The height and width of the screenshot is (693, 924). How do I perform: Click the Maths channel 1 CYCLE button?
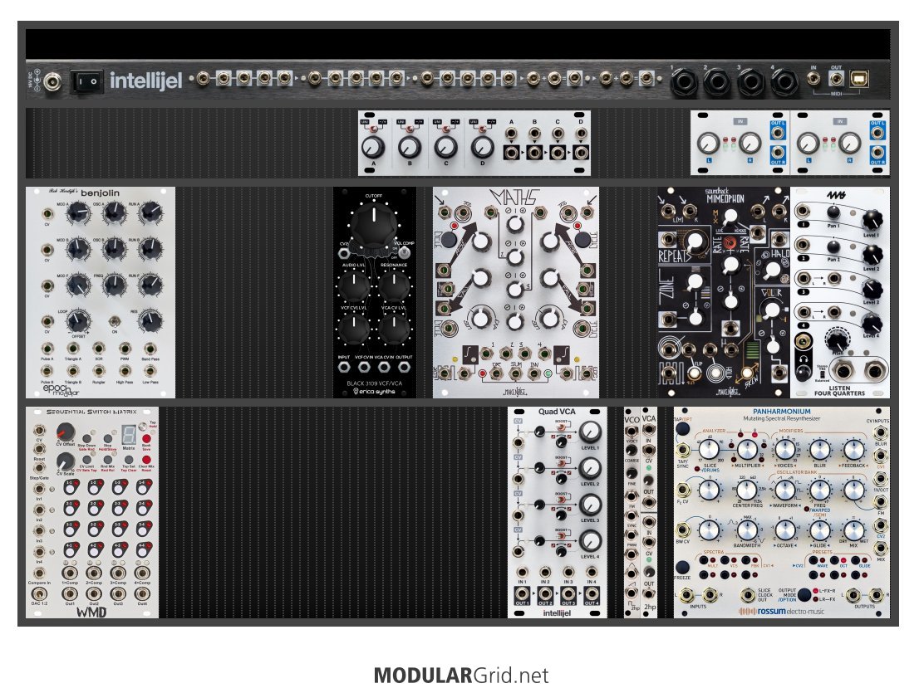[447, 240]
